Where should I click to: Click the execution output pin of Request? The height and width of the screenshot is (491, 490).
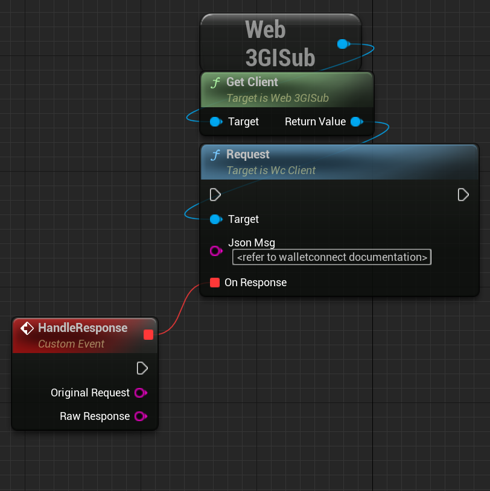(x=463, y=195)
